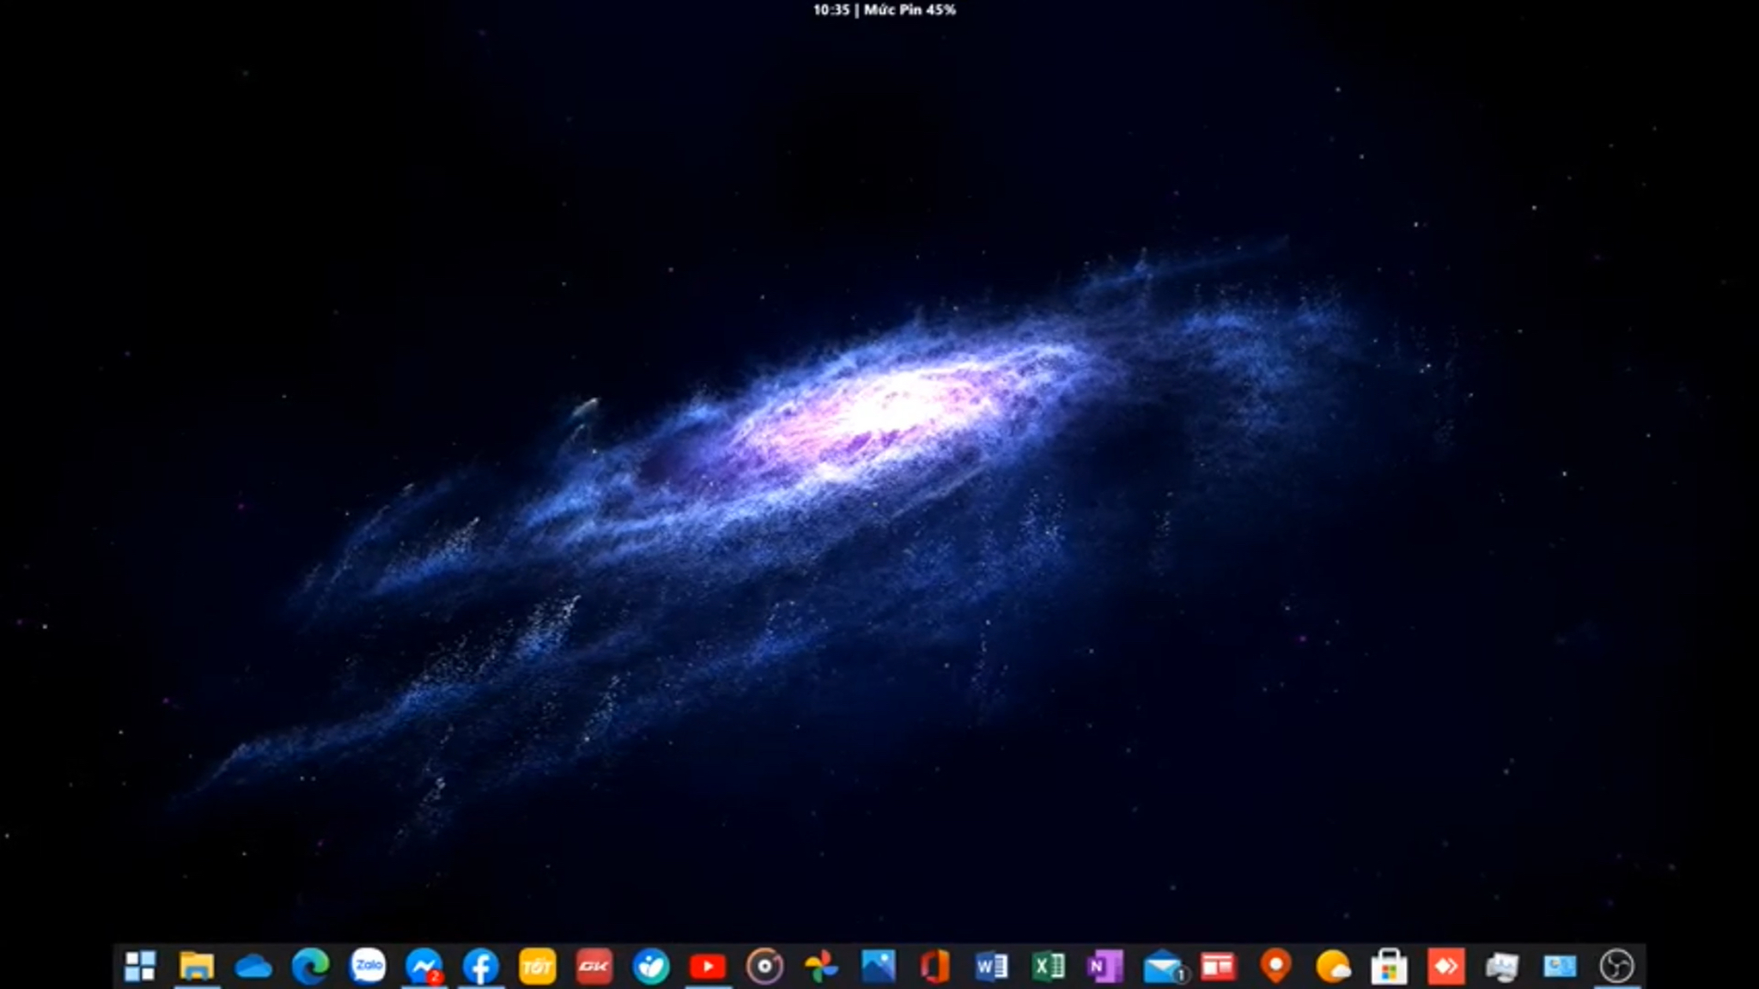Open OneNote from the taskbar
The width and height of the screenshot is (1759, 989).
click(1105, 967)
